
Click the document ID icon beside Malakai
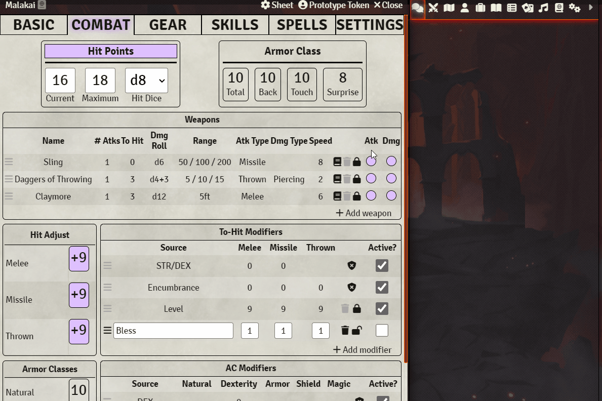coord(42,5)
